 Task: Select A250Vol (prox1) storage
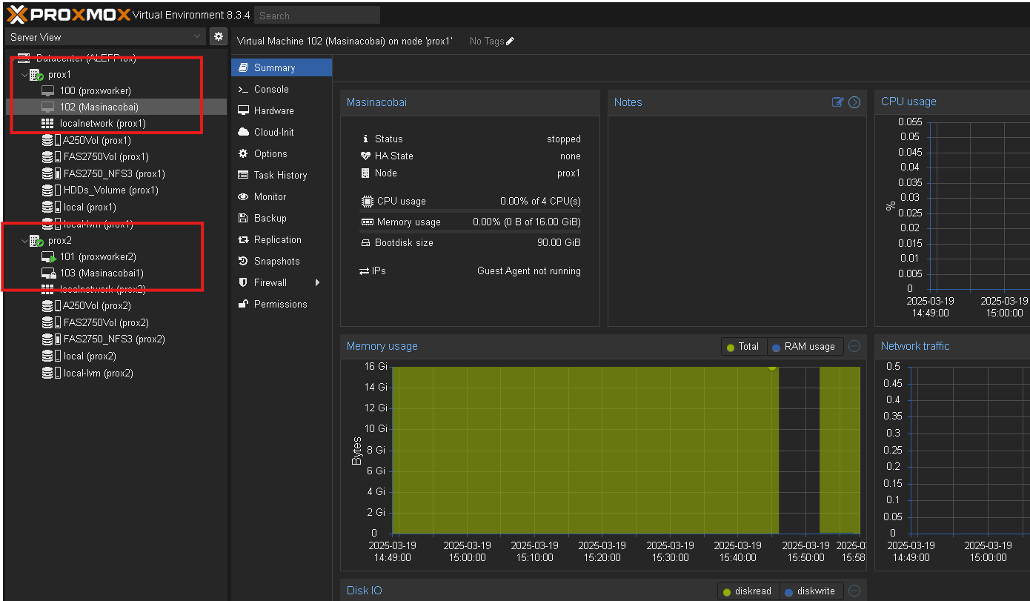[x=96, y=140]
